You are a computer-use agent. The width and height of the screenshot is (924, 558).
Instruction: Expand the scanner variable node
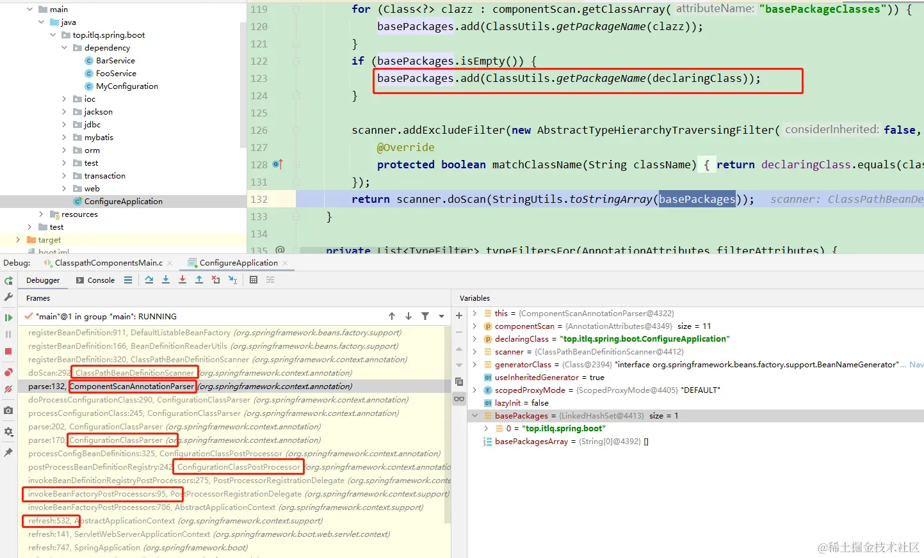(474, 352)
